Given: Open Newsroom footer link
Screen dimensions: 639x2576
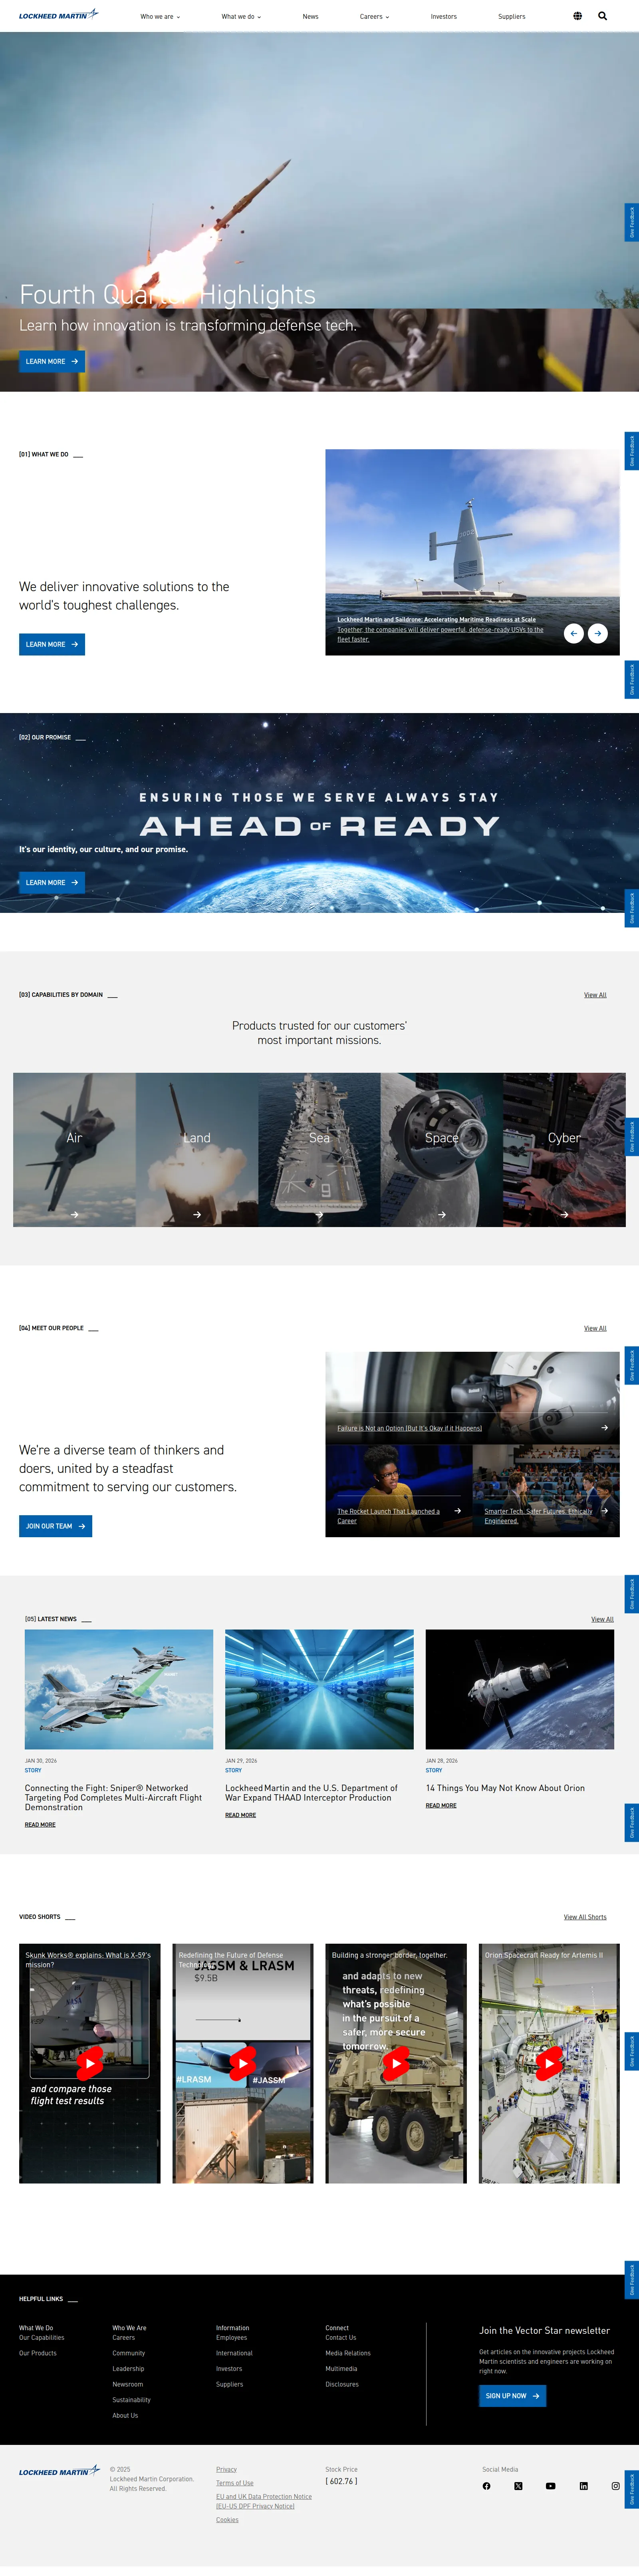Looking at the screenshot, I should [128, 2384].
